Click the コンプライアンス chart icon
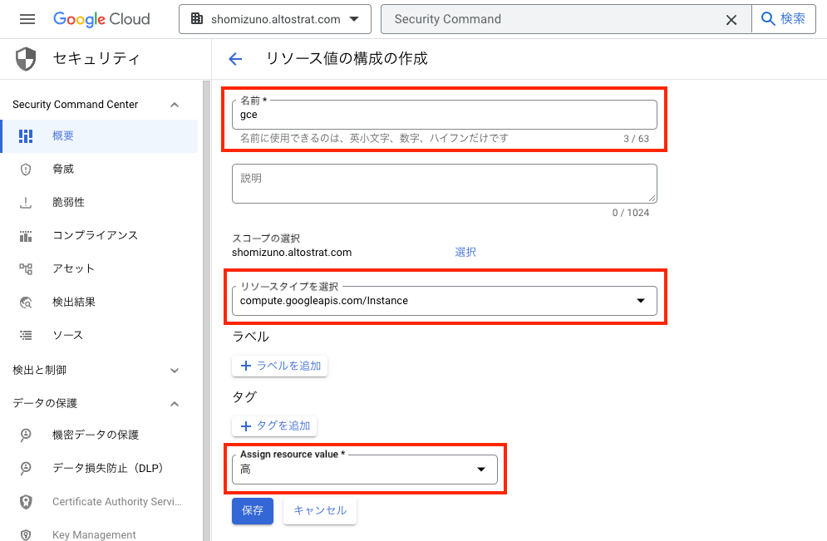Viewport: 827px width, 541px height. tap(26, 236)
